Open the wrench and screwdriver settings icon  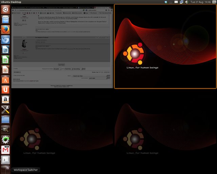pos(5,110)
